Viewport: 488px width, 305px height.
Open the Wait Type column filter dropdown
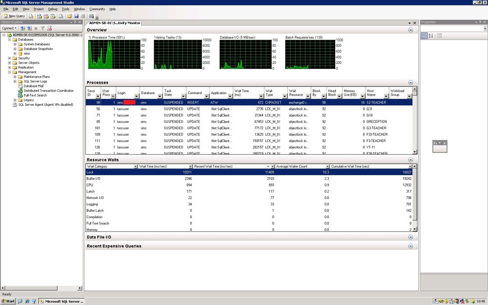284,96
